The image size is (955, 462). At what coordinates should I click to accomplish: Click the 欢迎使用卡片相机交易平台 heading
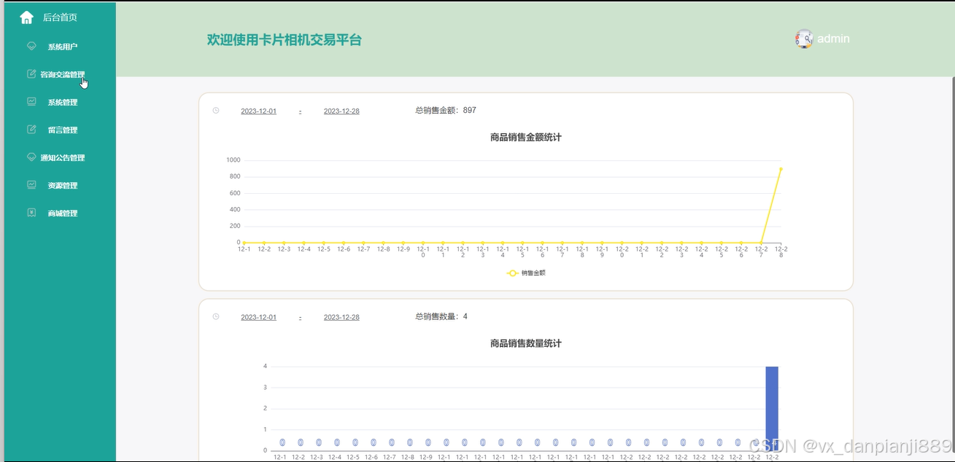285,40
